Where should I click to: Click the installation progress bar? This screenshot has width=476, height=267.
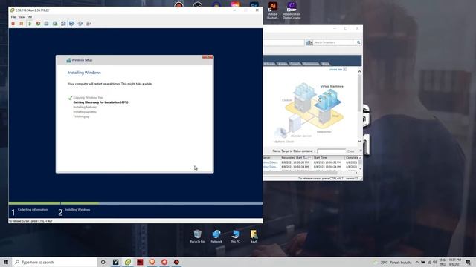[x=135, y=203]
